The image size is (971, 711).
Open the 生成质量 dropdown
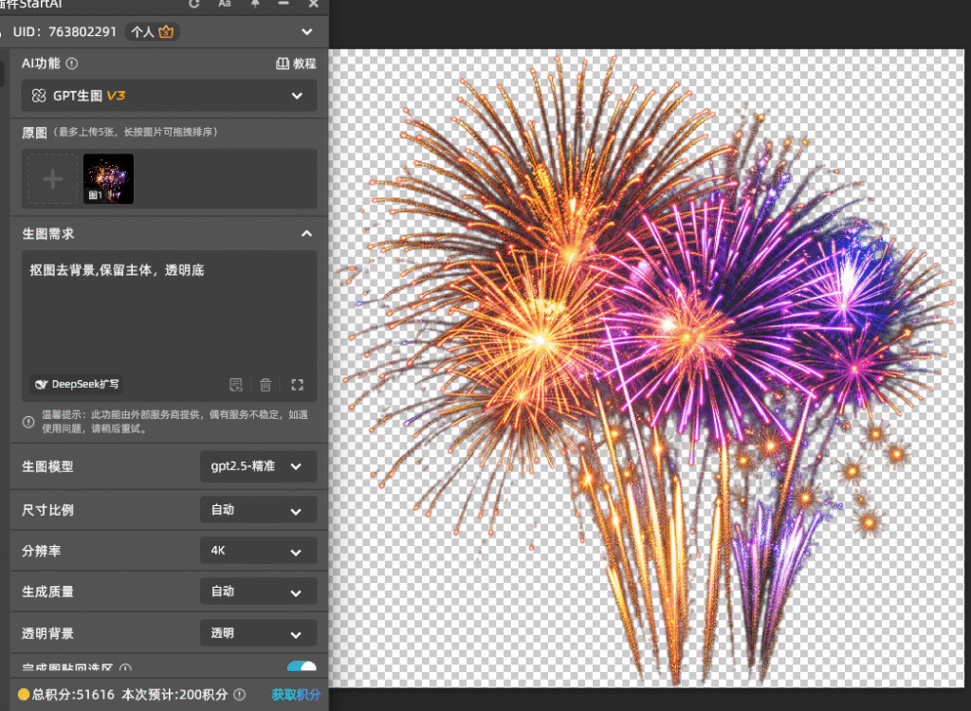click(x=258, y=592)
